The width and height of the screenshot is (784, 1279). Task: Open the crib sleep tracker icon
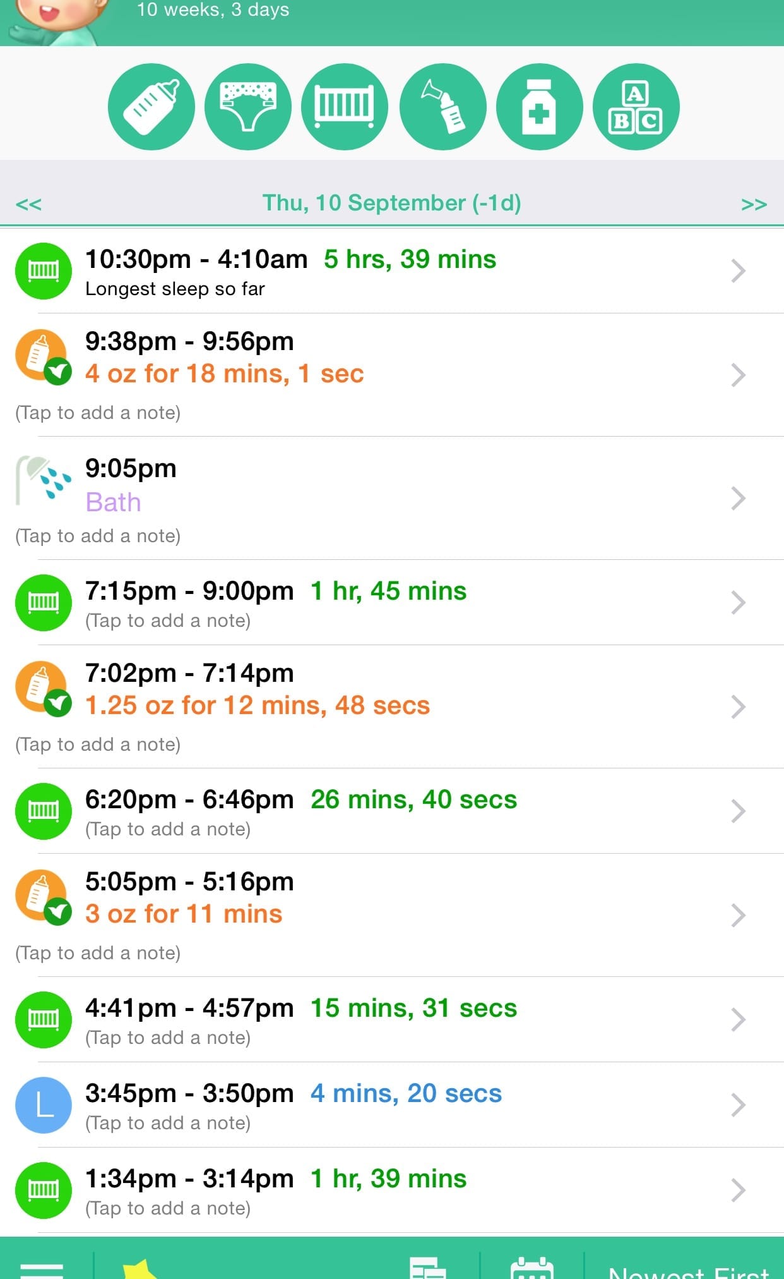point(345,107)
